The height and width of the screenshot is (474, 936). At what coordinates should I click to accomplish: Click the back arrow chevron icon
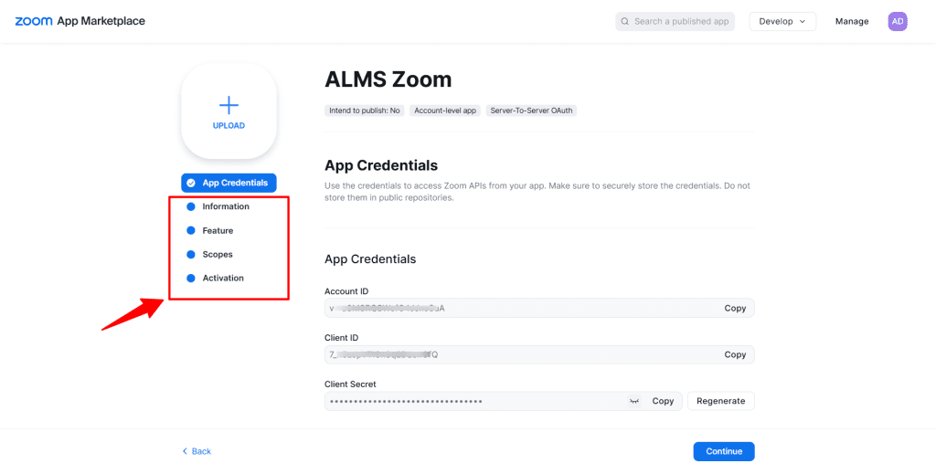[x=185, y=451]
